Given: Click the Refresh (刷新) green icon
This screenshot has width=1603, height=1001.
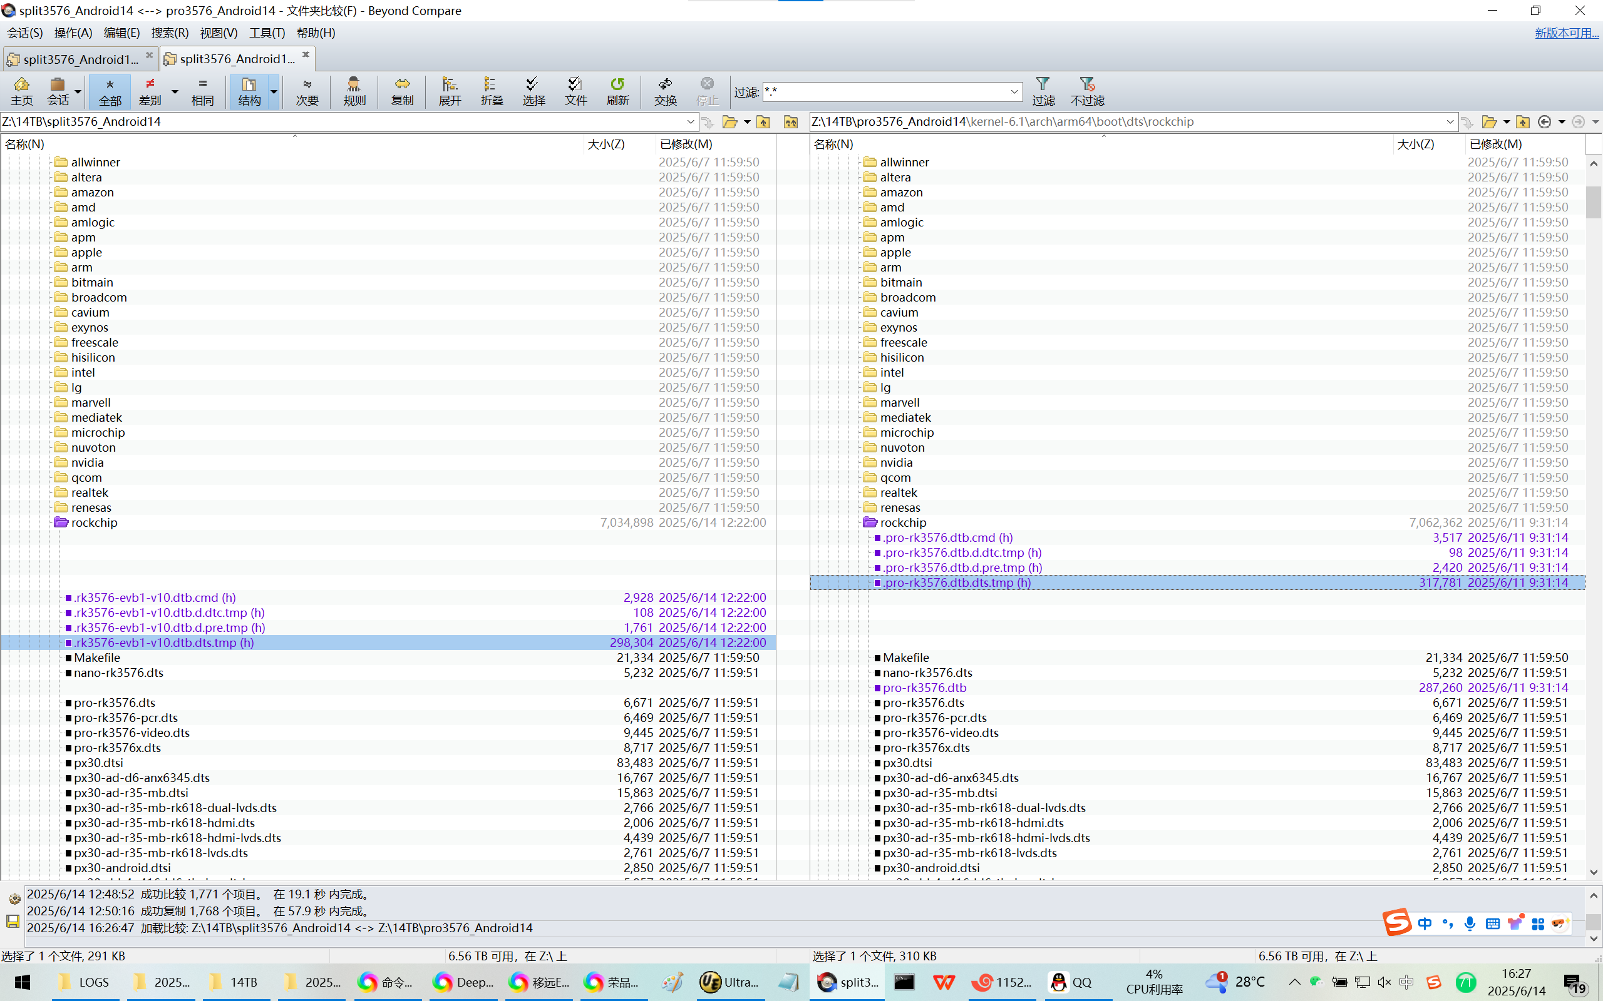Looking at the screenshot, I should [x=617, y=91].
